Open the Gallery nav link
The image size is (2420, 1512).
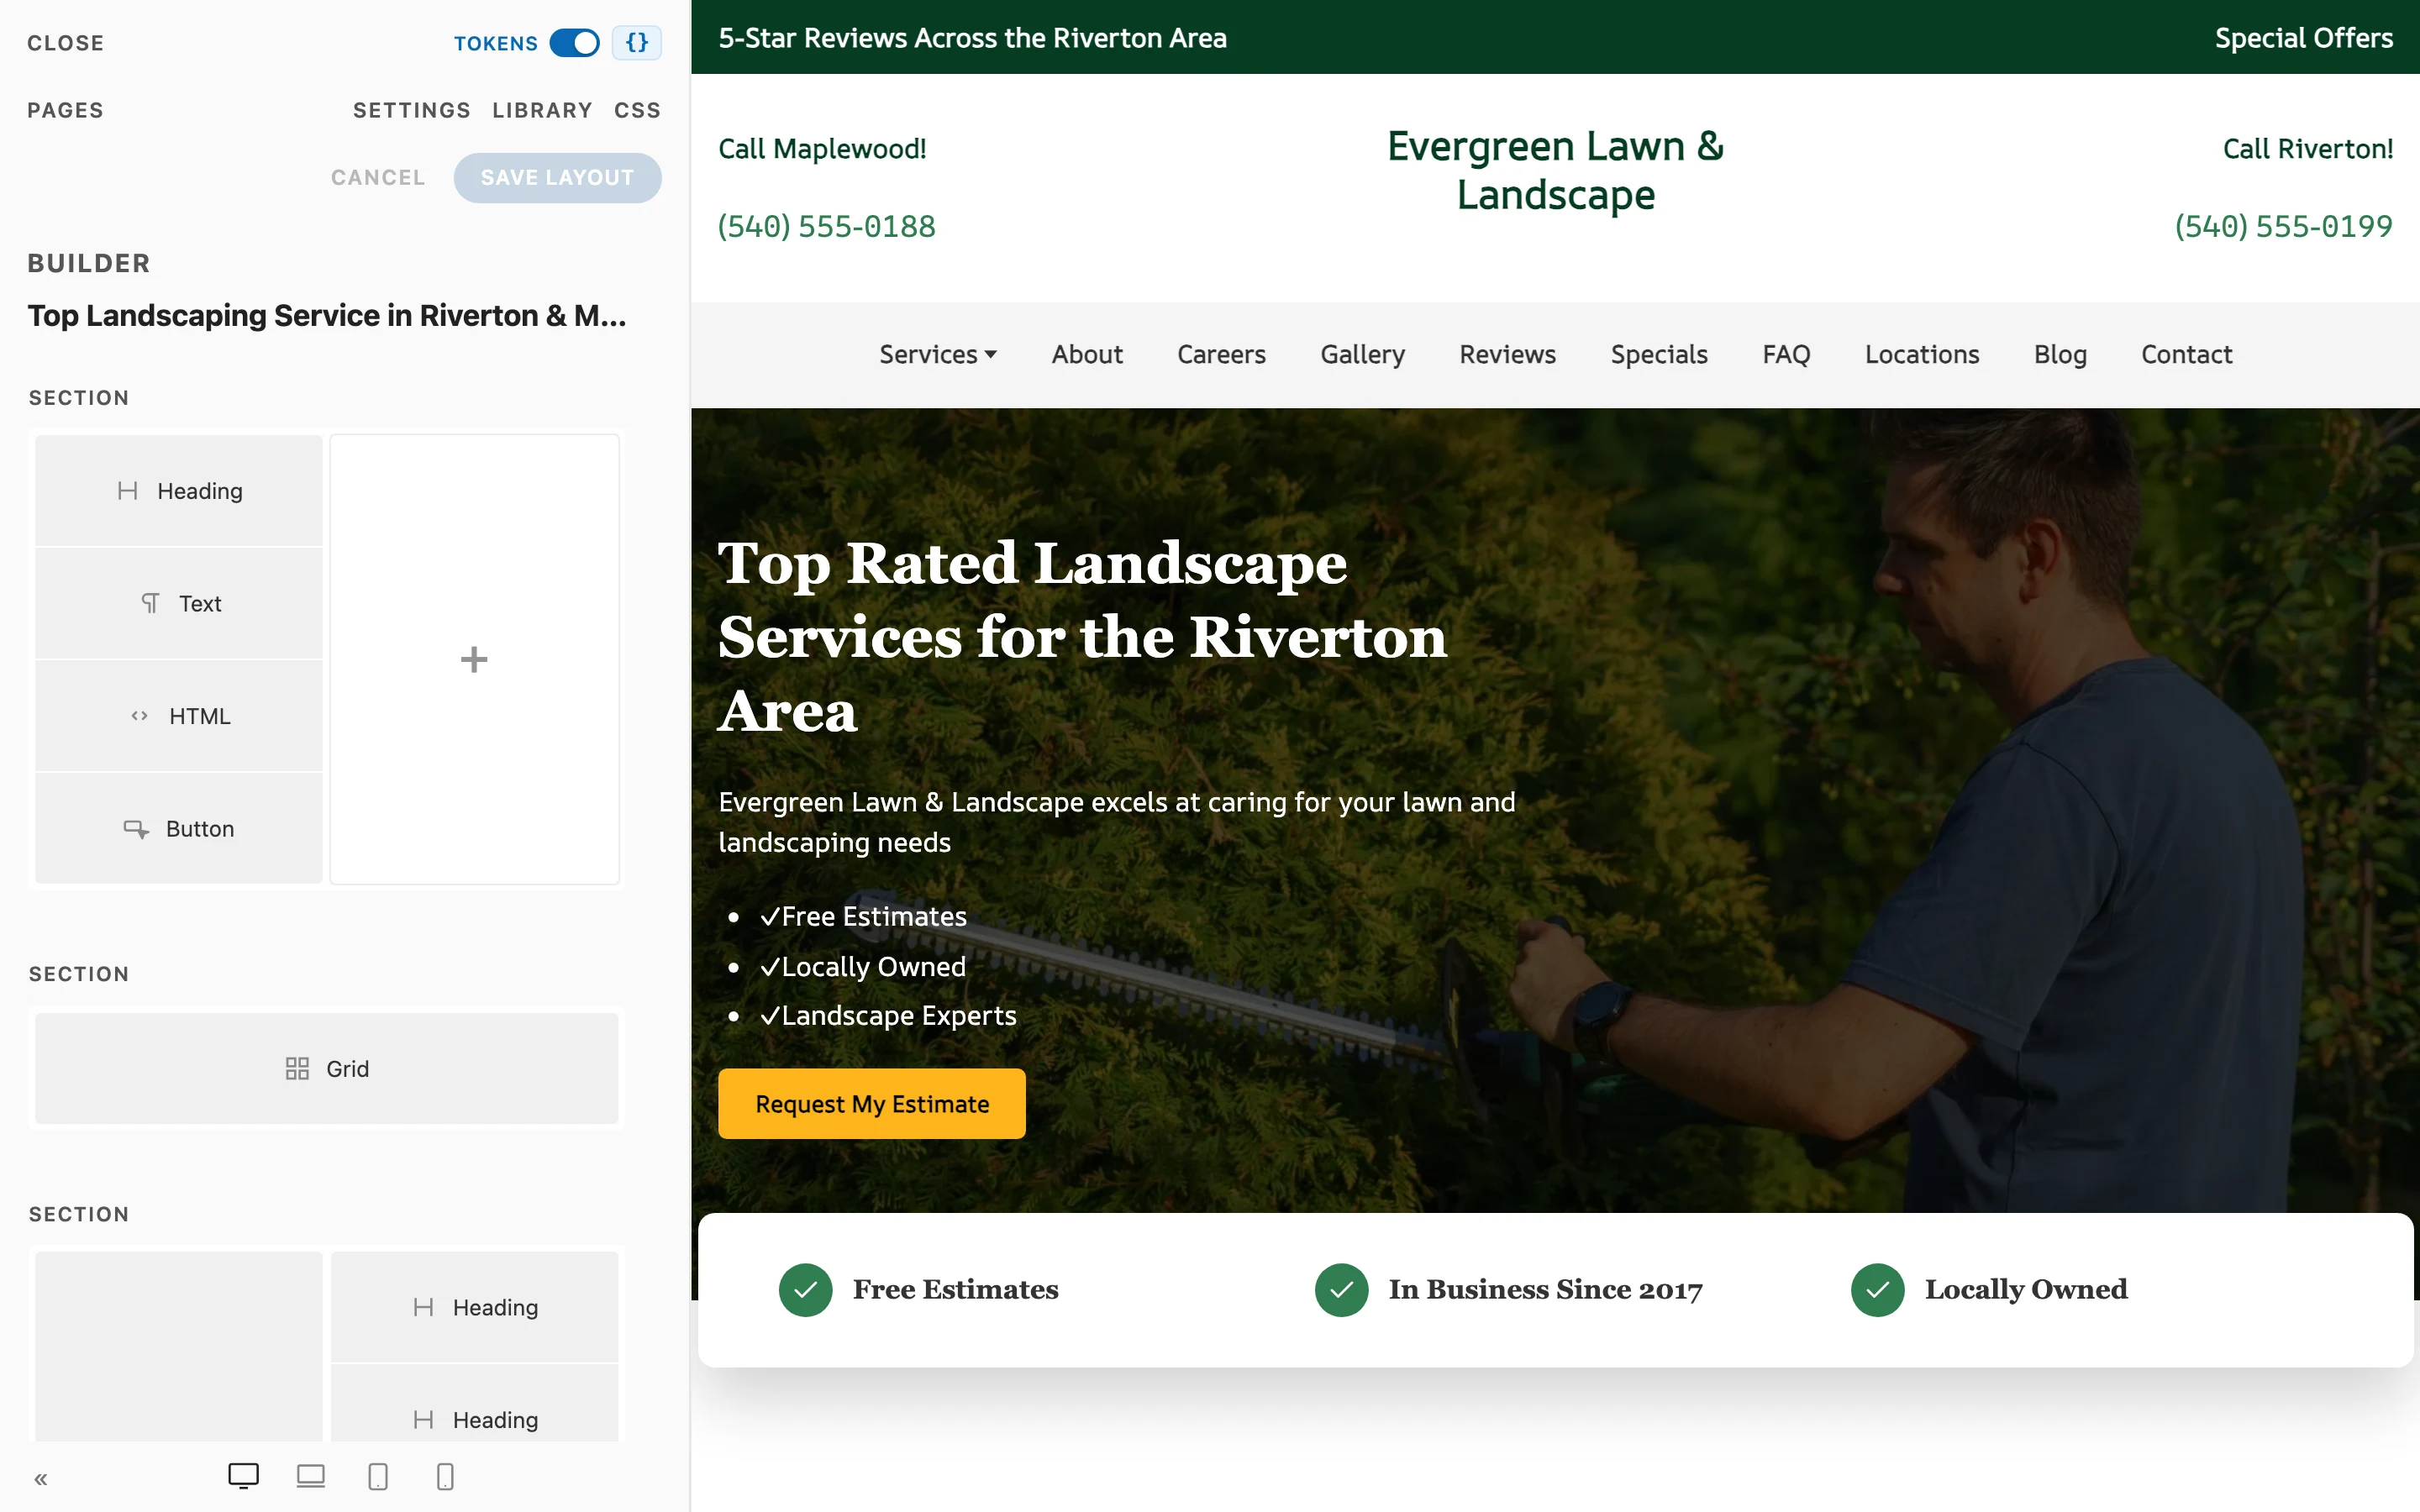[1362, 355]
